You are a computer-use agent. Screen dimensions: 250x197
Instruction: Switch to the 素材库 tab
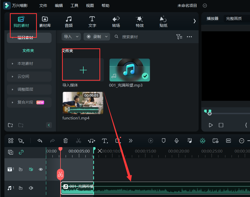click(45, 21)
